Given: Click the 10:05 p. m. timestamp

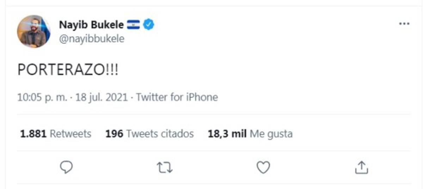Looking at the screenshot, I should 42,97.
